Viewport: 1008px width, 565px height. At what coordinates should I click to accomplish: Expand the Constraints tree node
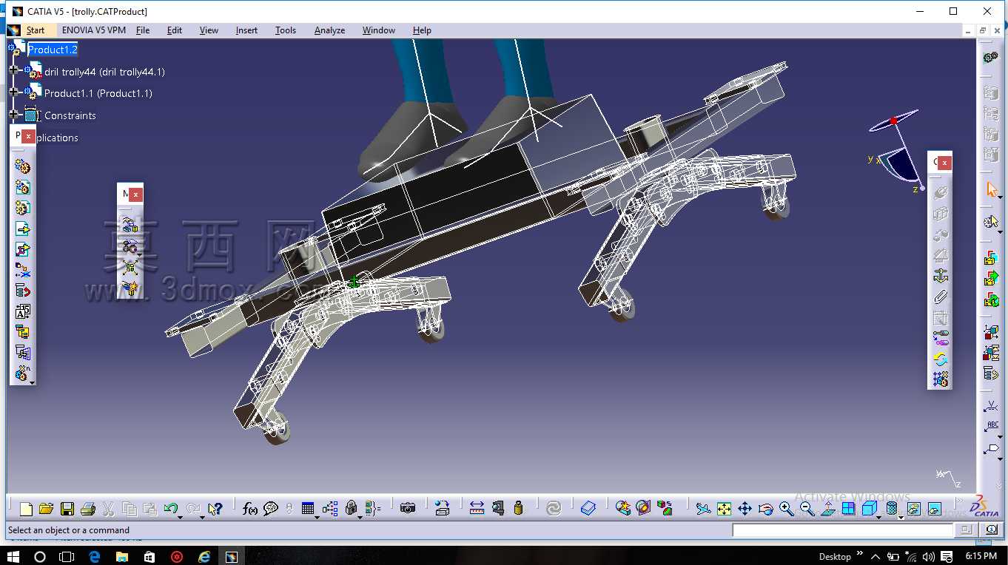pyautogui.click(x=13, y=114)
